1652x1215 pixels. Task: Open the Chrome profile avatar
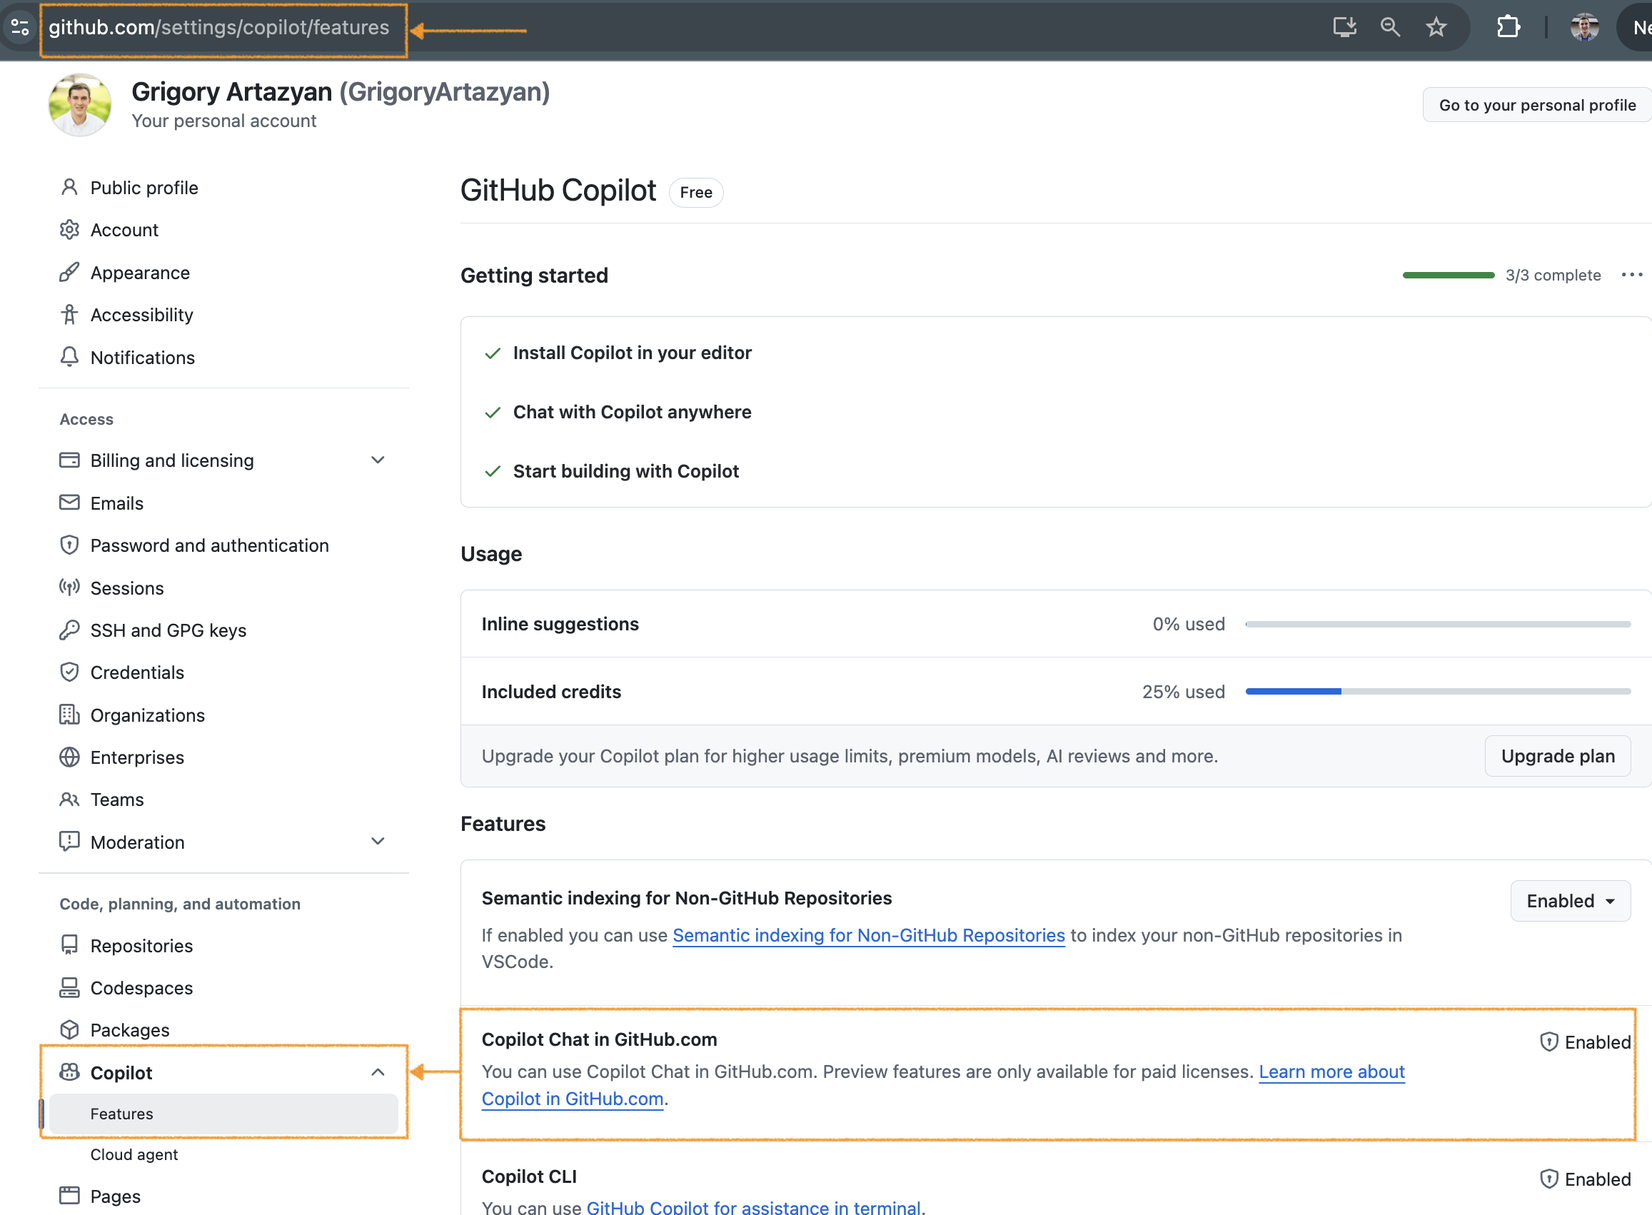(1584, 28)
